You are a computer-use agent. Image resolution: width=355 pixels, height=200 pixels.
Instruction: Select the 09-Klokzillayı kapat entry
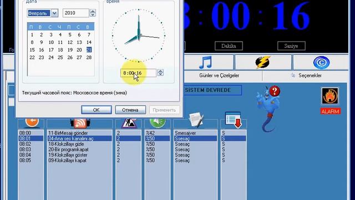tap(79, 161)
